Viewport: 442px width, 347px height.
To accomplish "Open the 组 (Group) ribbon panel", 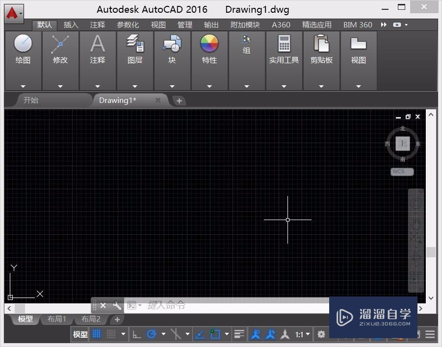I will 247,61.
